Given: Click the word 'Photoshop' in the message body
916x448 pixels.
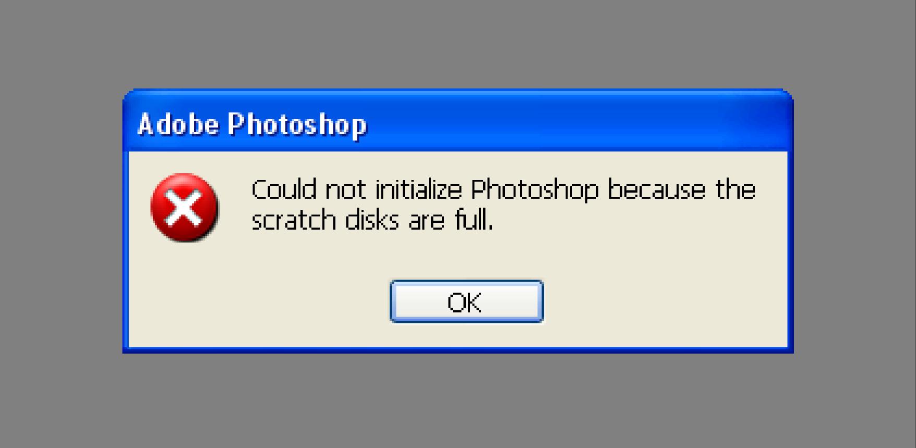Looking at the screenshot, I should 535,190.
